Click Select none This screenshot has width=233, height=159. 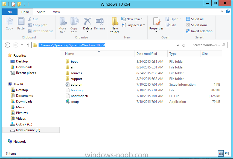pos(197,25)
